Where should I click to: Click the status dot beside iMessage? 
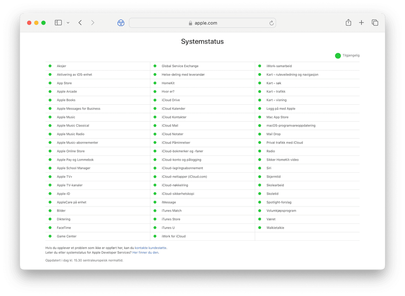(155, 202)
